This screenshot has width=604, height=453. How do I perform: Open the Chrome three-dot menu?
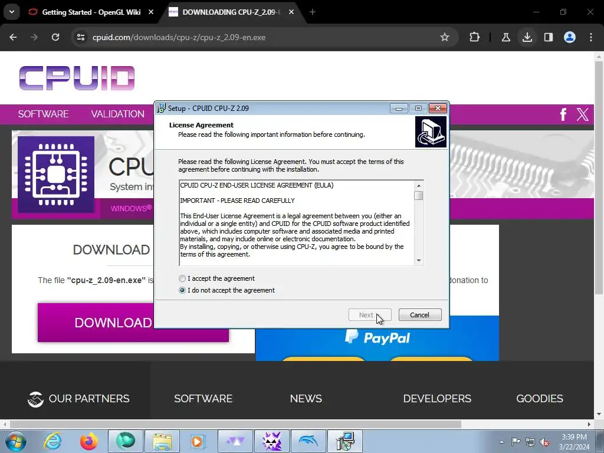pyautogui.click(x=591, y=37)
